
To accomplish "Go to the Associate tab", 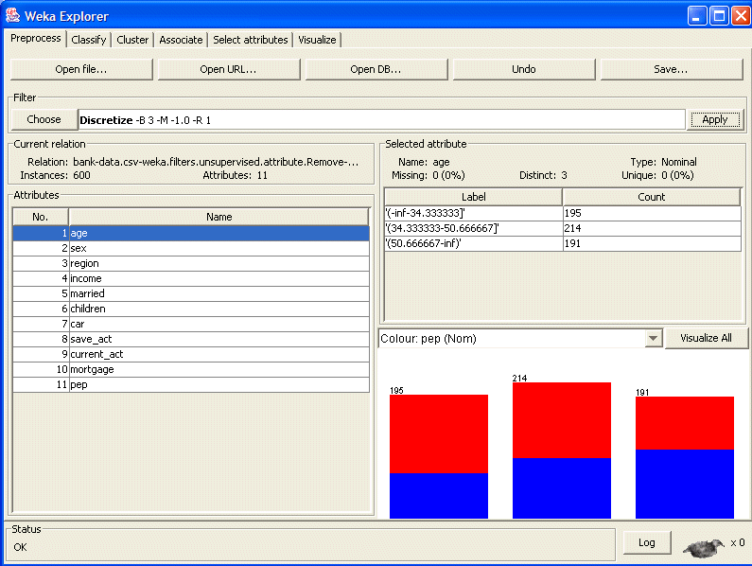I will [181, 40].
